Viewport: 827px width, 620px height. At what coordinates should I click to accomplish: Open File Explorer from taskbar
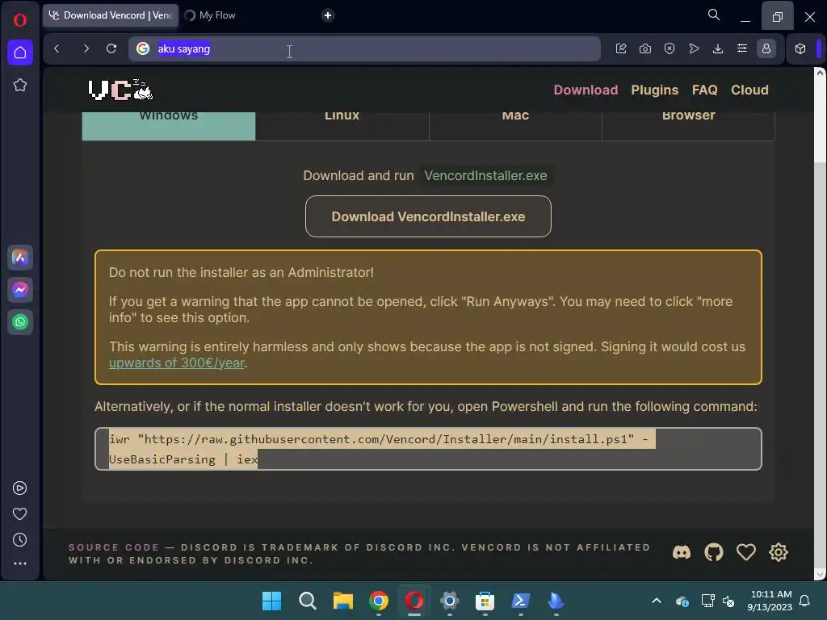[x=342, y=601]
